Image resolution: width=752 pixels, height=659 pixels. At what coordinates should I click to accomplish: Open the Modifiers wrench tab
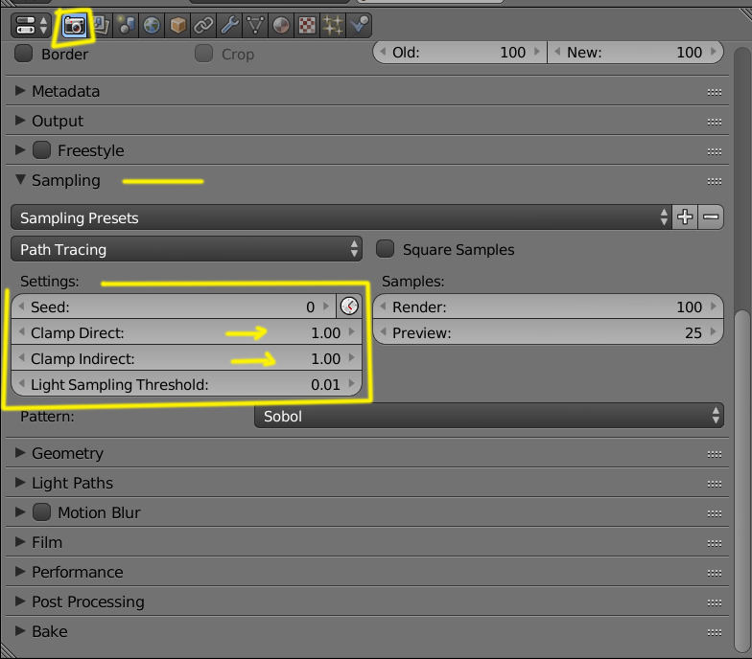[x=230, y=25]
